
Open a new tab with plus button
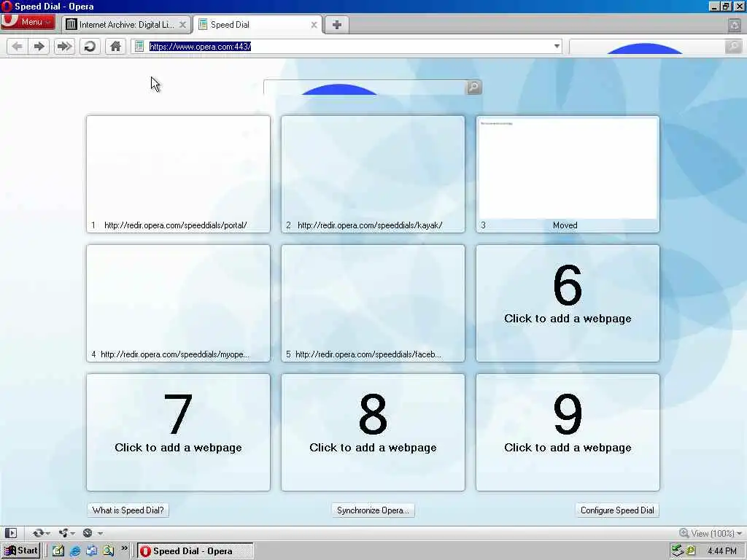tap(337, 25)
